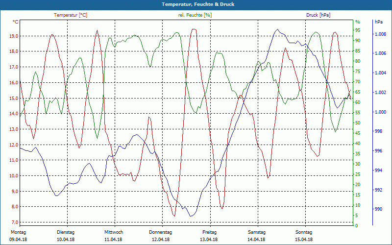The height and width of the screenshot is (245, 392).
Task: Click the Freitag day label
Action: 210,232
